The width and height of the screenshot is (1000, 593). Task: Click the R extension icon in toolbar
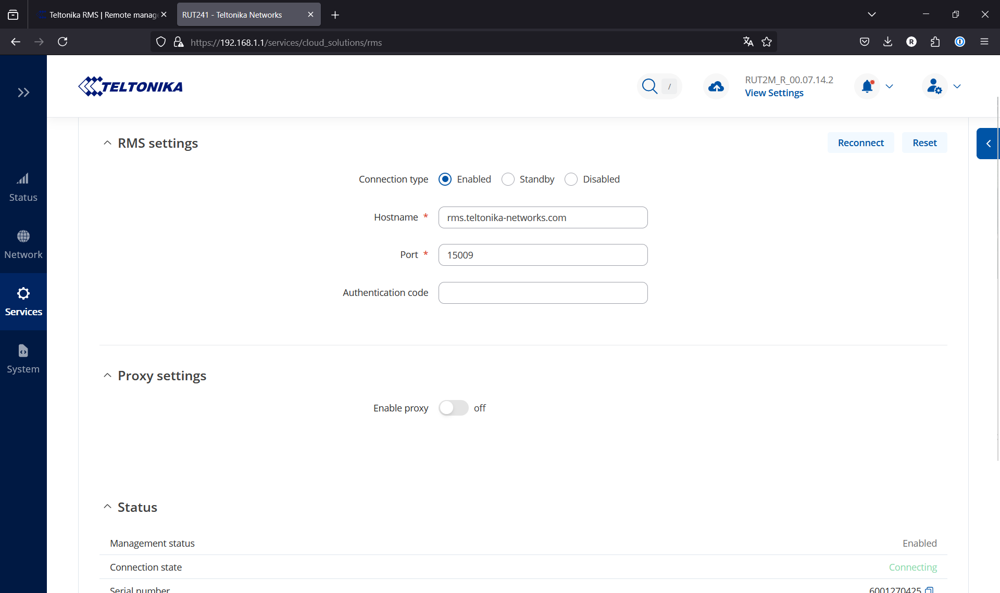(x=911, y=42)
